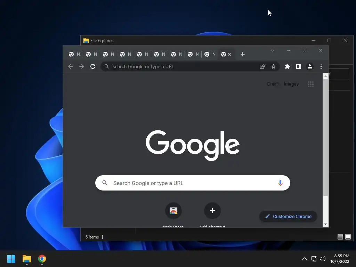Bookmark this tab with the star

(x=274, y=66)
